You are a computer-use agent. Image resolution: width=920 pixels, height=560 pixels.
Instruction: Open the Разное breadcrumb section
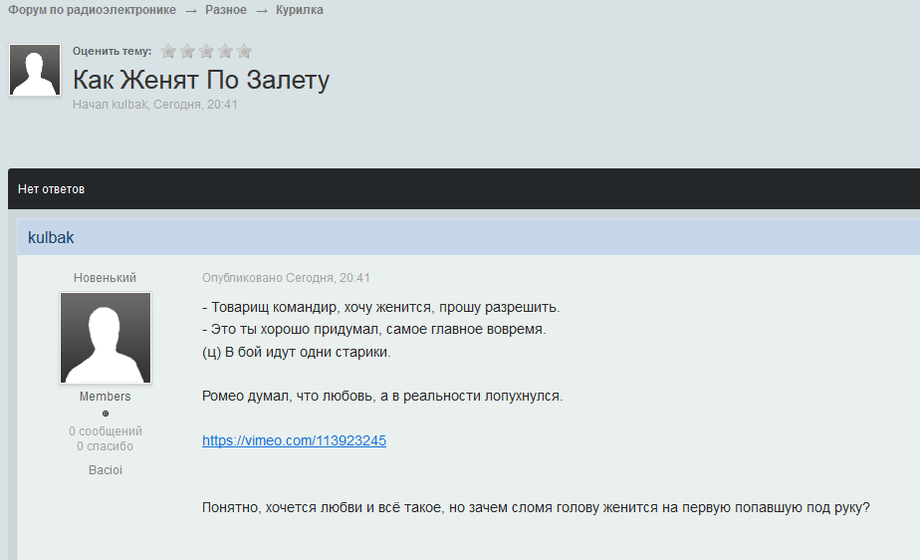(226, 10)
